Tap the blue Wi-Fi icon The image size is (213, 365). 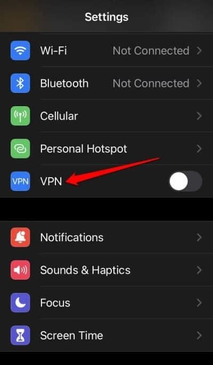click(20, 51)
